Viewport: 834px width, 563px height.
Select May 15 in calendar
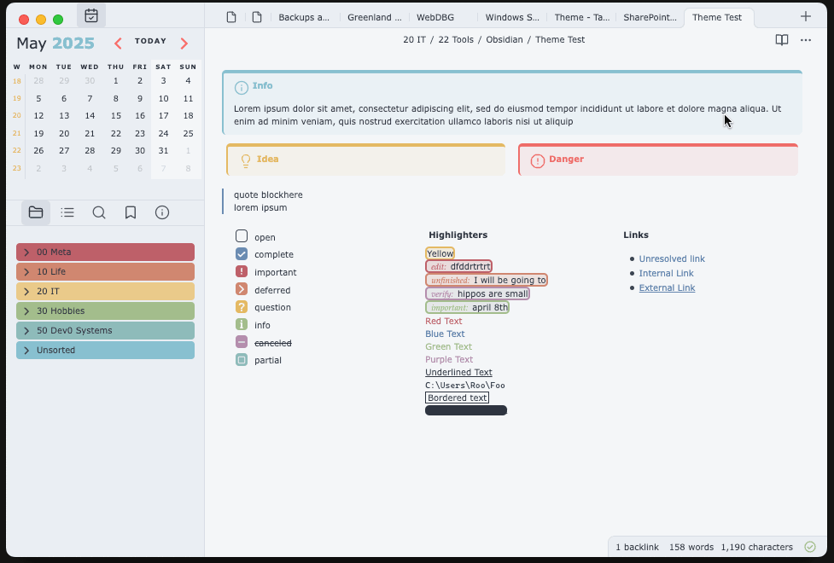[x=116, y=116]
